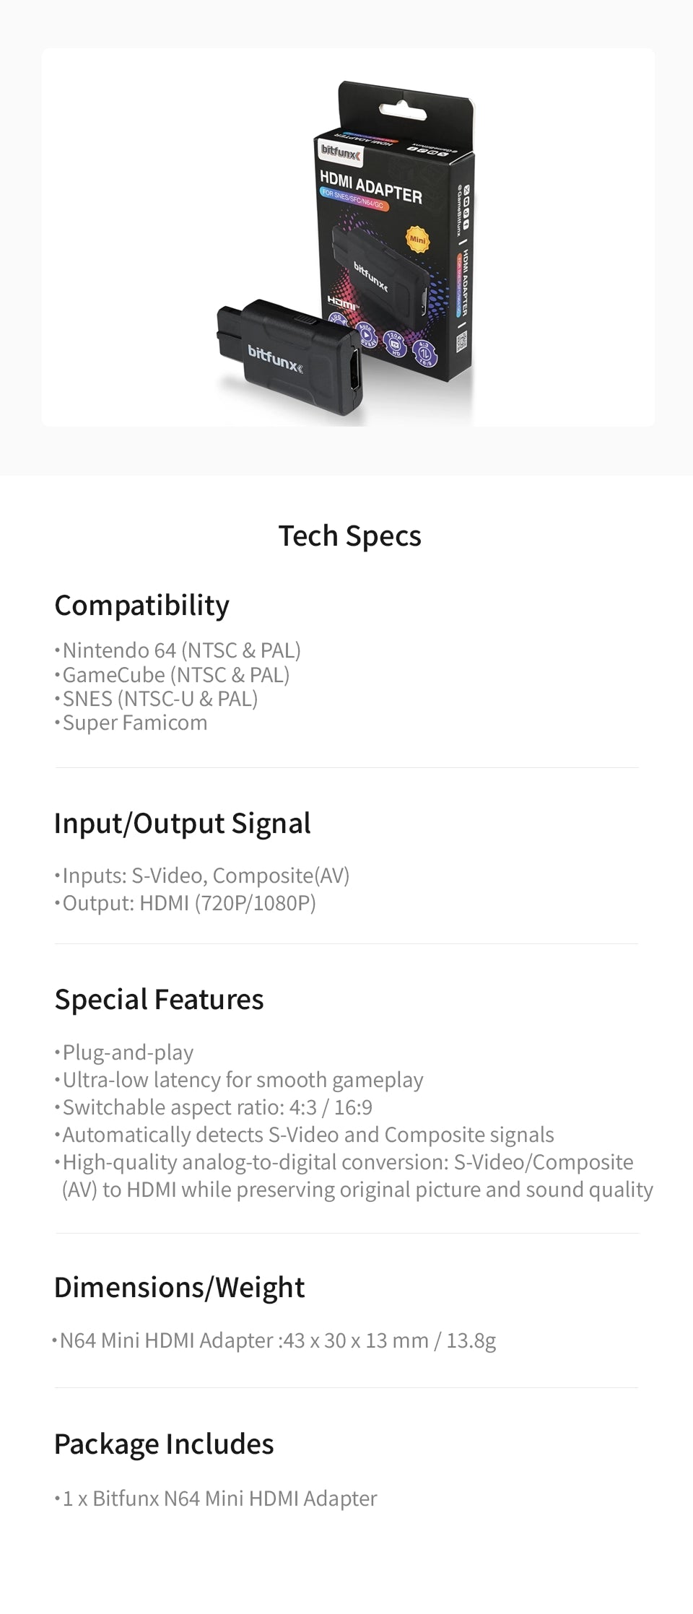Click the Dimensions/Weight heading
Viewport: 693px width, 1614px height.
[x=180, y=1288]
